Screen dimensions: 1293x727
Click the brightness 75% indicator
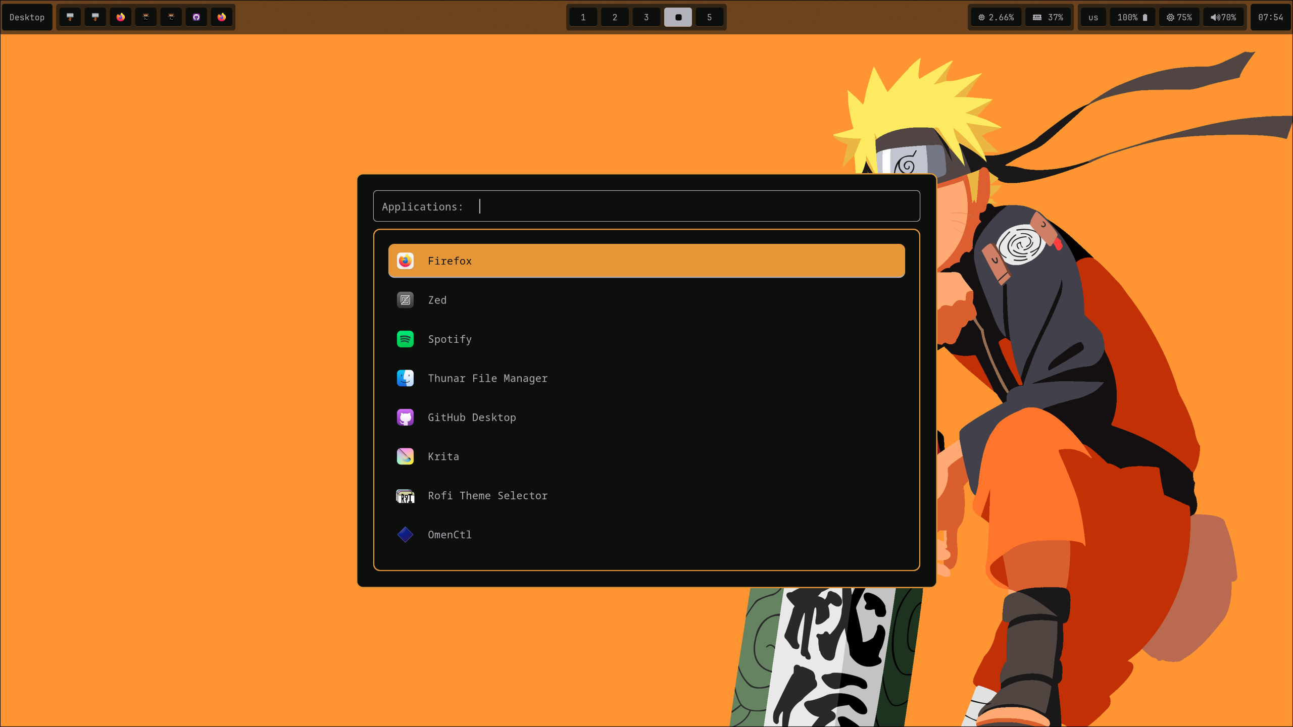pyautogui.click(x=1179, y=17)
